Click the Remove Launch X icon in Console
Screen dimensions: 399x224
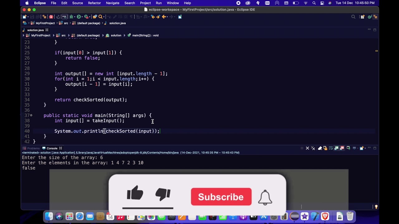307,148
